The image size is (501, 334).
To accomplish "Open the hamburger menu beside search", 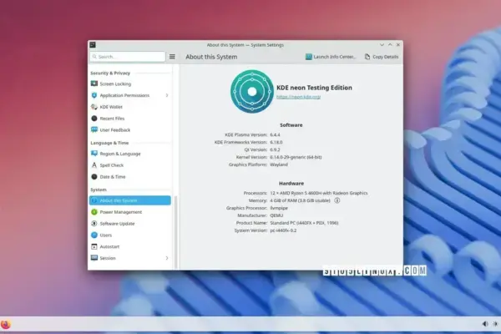I will point(172,57).
